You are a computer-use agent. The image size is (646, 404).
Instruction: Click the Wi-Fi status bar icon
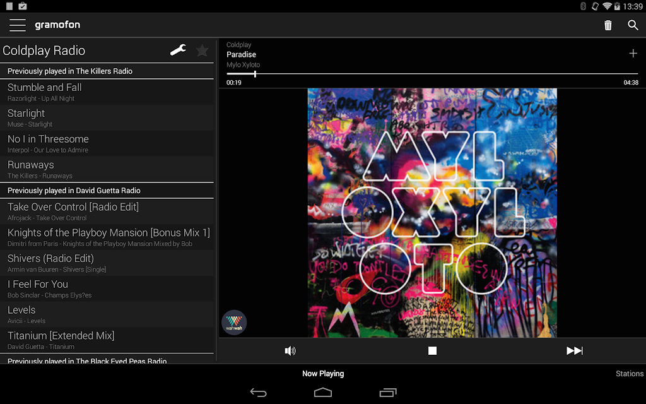[x=607, y=6]
